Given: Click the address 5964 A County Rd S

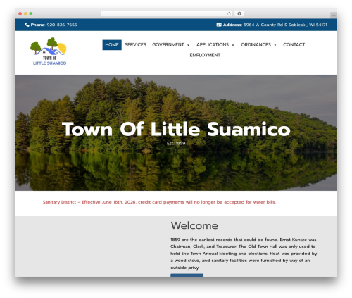Looking at the screenshot, I should point(285,25).
